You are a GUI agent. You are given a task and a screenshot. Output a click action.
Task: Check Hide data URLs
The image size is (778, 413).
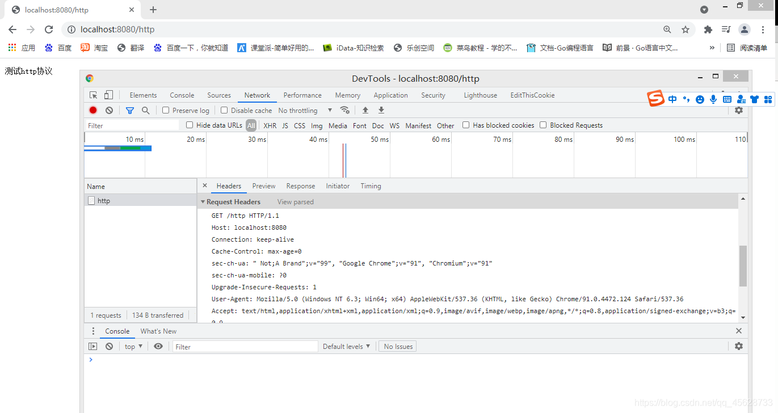coord(190,125)
